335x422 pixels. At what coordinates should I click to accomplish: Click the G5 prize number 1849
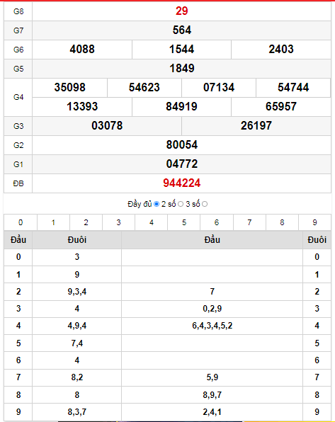182,69
